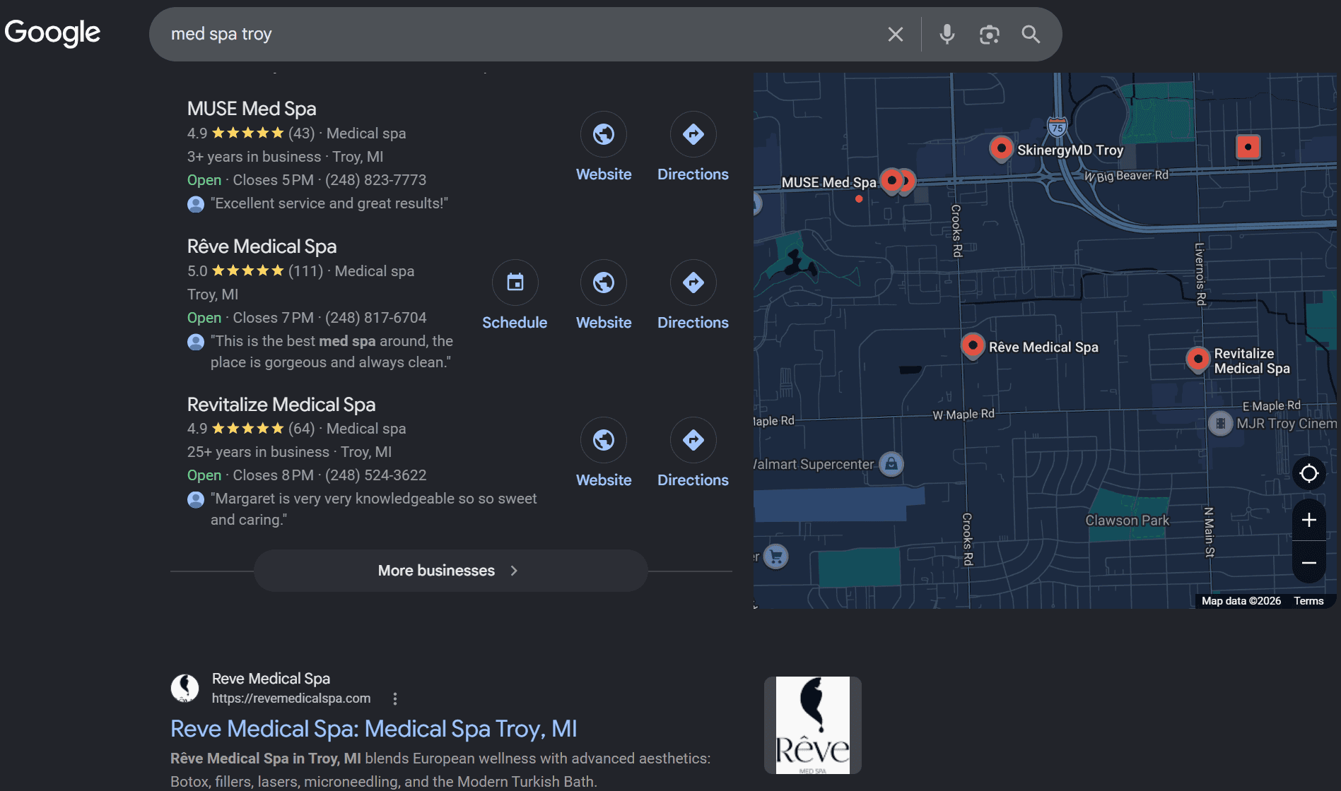The image size is (1341, 791).
Task: Open Google Lens image search
Action: (x=989, y=34)
